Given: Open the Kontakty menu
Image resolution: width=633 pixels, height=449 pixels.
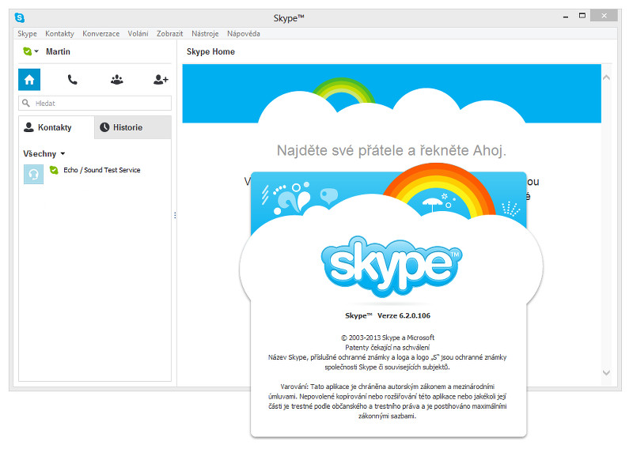Looking at the screenshot, I should [x=60, y=33].
